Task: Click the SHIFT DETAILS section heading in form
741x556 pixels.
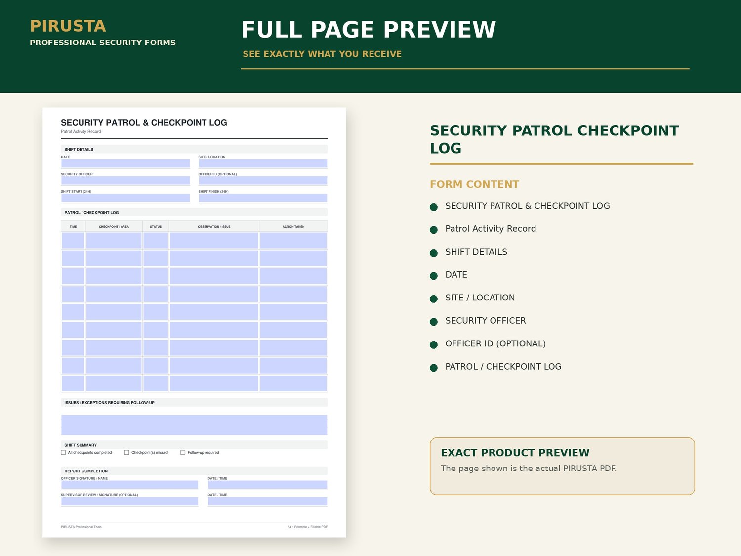Action: 79,149
